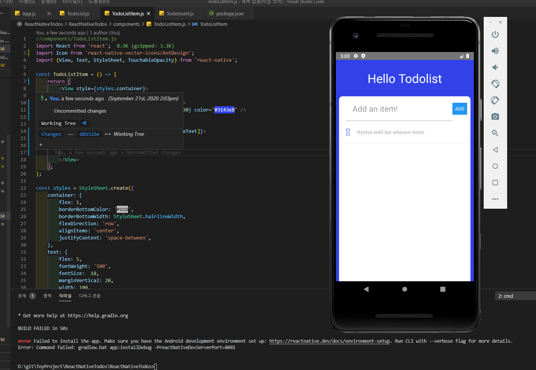Tap Recents square on the phone navigation bar
The image size is (536, 370).
(443, 289)
